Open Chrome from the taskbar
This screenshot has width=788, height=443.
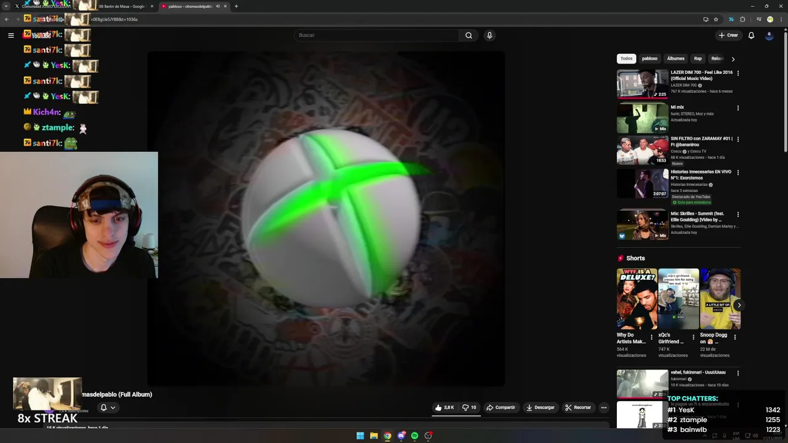point(387,436)
